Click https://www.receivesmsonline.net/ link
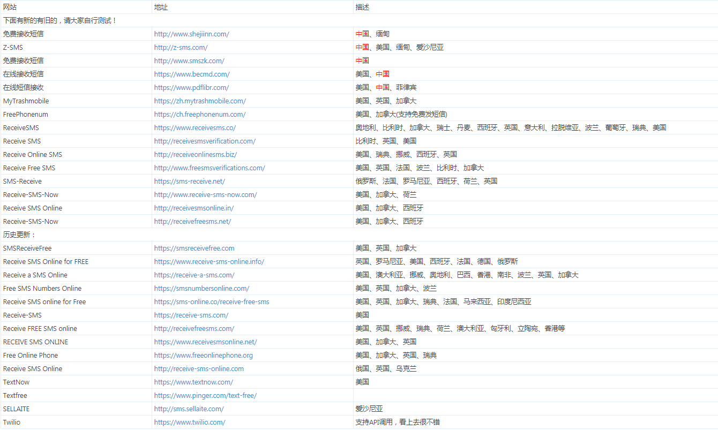718x430 pixels. point(205,342)
